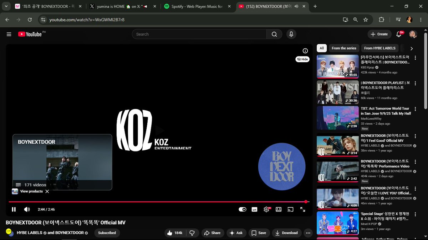Viewport: 428px width, 240px height.
Task: Dislike this video
Action: tap(192, 233)
